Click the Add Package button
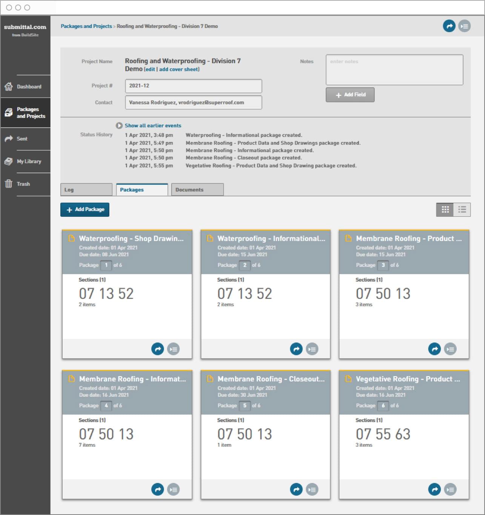485x515 pixels. [x=85, y=210]
